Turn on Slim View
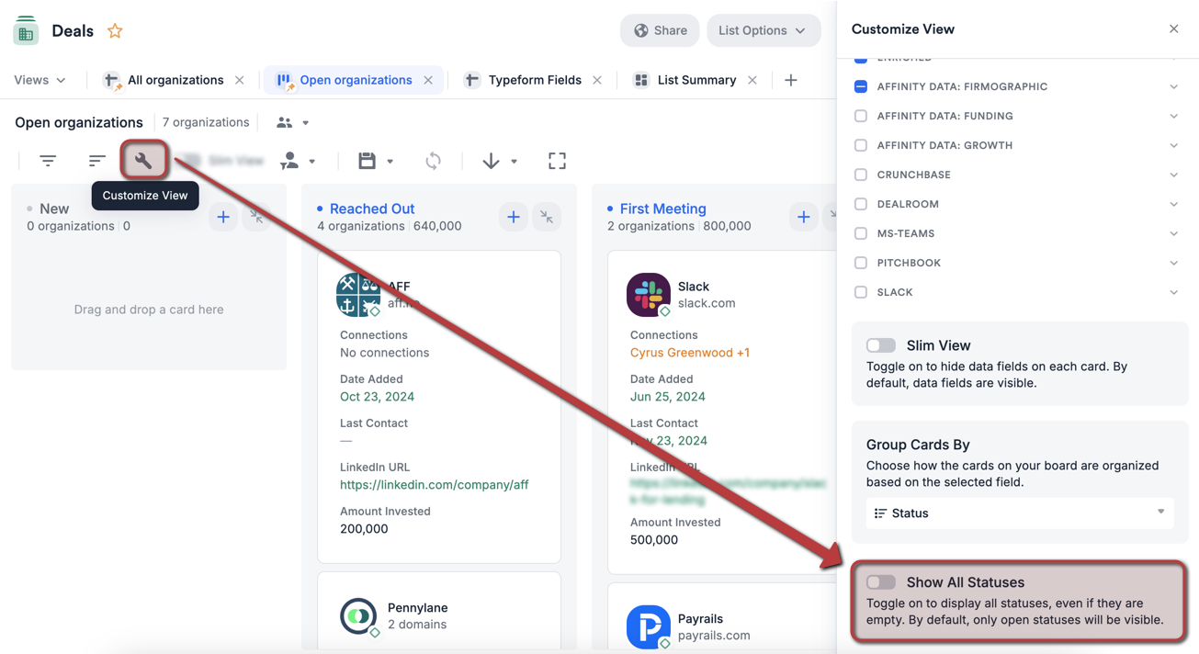 coord(880,344)
